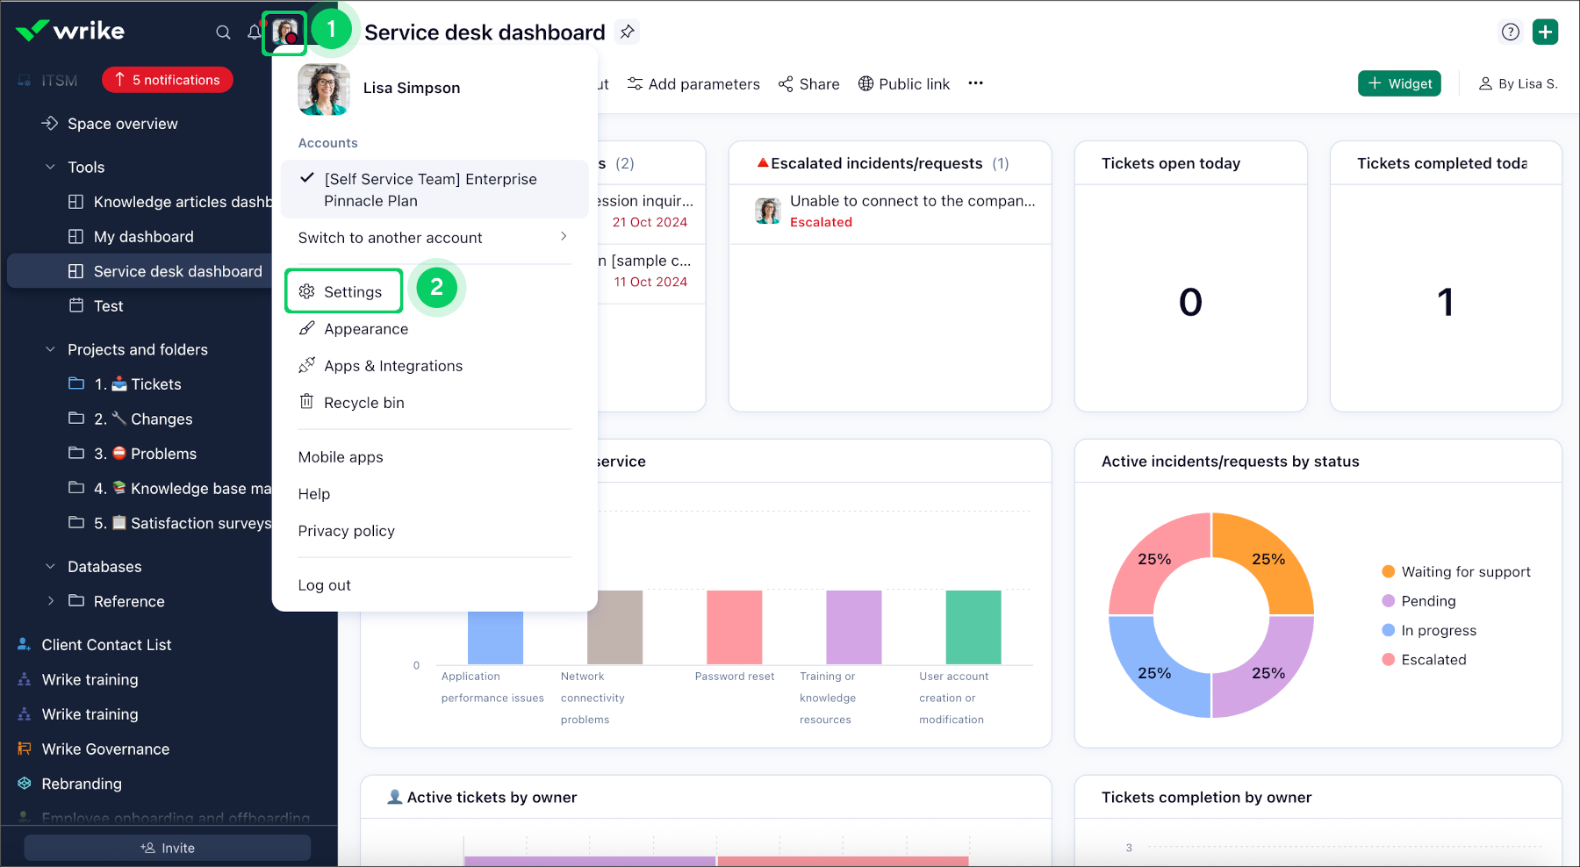Choose Appearance from the profile menu
The height and width of the screenshot is (867, 1580).
click(x=365, y=329)
